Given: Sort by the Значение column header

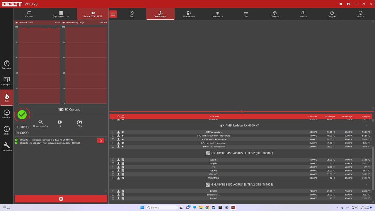Looking at the screenshot, I should click(x=313, y=116).
